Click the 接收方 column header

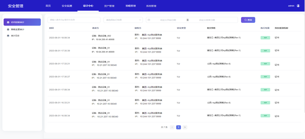pos(138,28)
